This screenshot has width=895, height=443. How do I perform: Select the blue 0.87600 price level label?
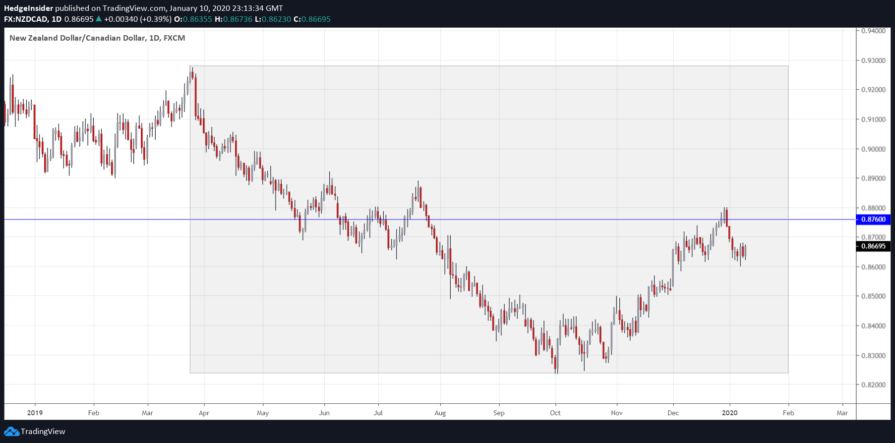pos(873,220)
